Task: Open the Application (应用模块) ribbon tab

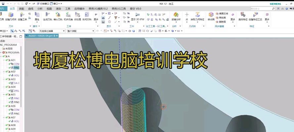Action: tap(79, 9)
